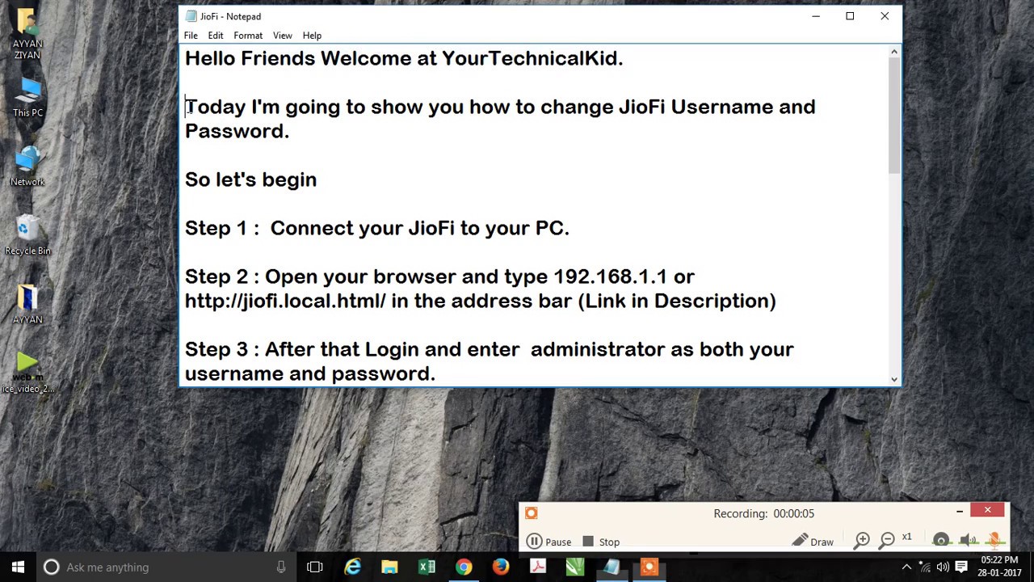The image size is (1034, 582).
Task: Toggle the webcam icon in recorder panel
Action: pyautogui.click(x=941, y=540)
